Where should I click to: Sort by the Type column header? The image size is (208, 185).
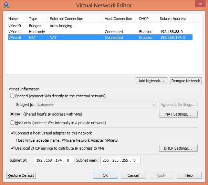[x=37, y=19]
